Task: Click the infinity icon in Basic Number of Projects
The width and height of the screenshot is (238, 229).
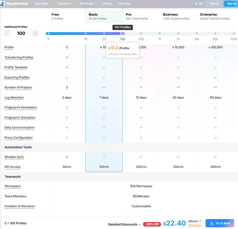Action: pyautogui.click(x=104, y=87)
